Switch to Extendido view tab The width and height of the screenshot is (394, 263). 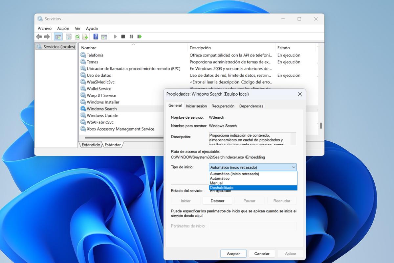click(91, 145)
